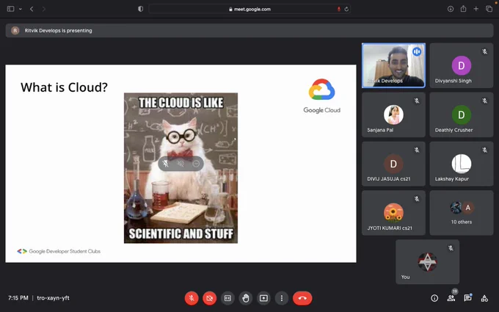Reload the page
The height and width of the screenshot is (312, 499).
[346, 9]
